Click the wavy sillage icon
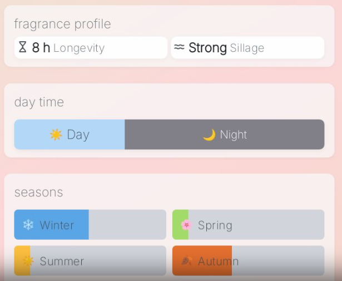 [179, 47]
